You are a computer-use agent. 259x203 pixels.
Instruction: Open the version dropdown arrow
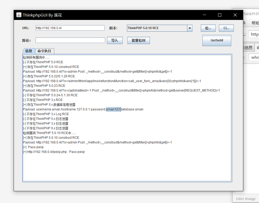pos(190,28)
